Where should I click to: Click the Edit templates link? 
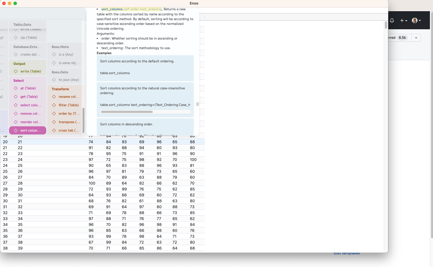[347, 253]
